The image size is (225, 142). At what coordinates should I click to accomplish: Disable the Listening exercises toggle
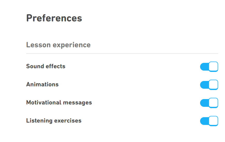pos(209,121)
